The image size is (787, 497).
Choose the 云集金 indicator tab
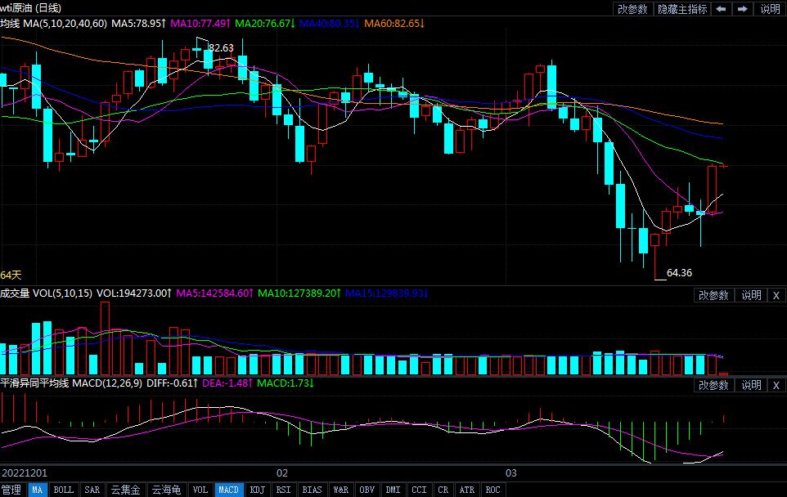click(125, 490)
